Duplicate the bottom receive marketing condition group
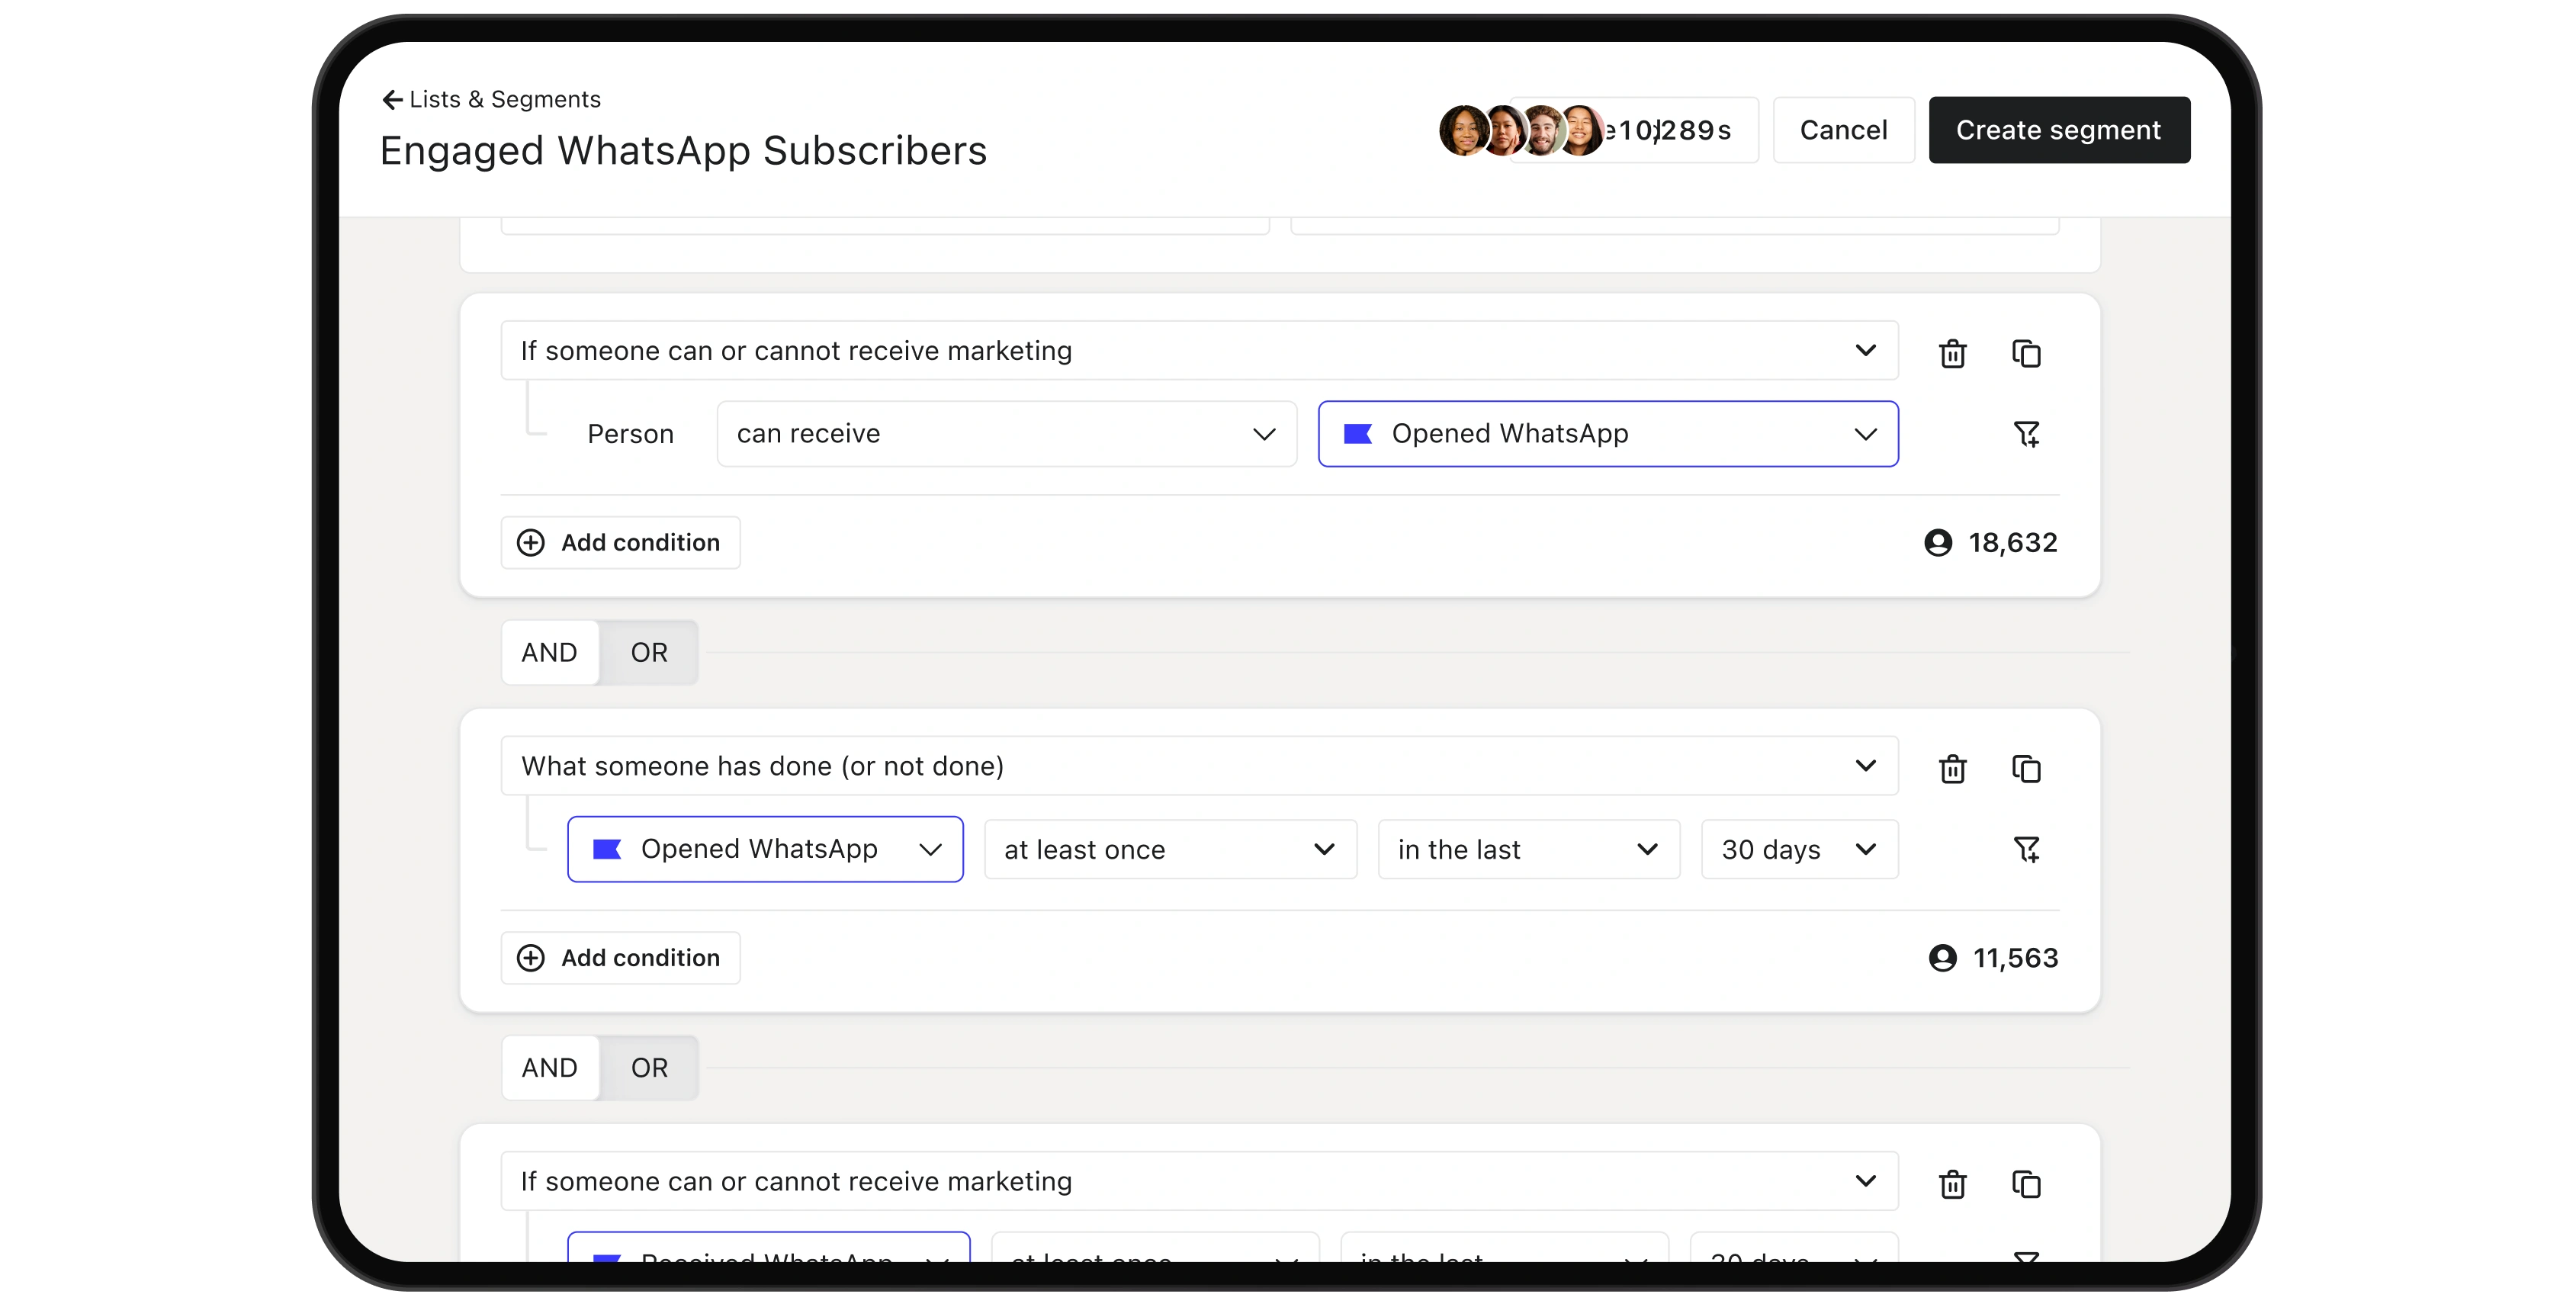Viewport: 2576px width, 1304px height. tap(2026, 1184)
